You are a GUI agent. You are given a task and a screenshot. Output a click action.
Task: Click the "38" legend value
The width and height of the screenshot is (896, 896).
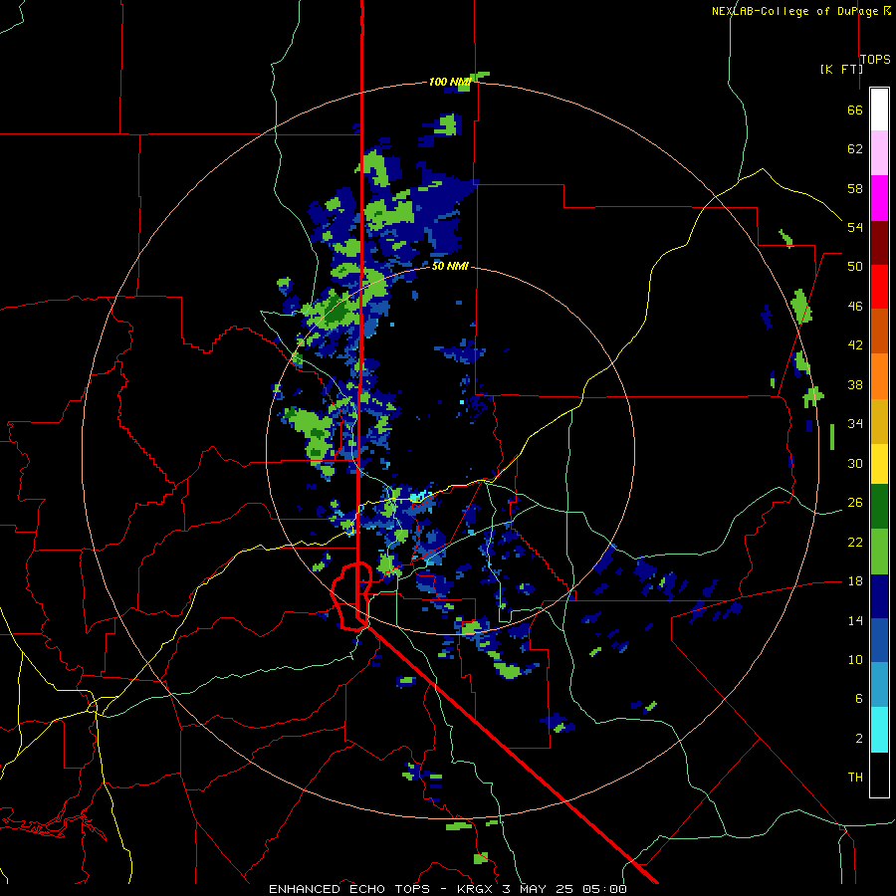[x=855, y=384]
